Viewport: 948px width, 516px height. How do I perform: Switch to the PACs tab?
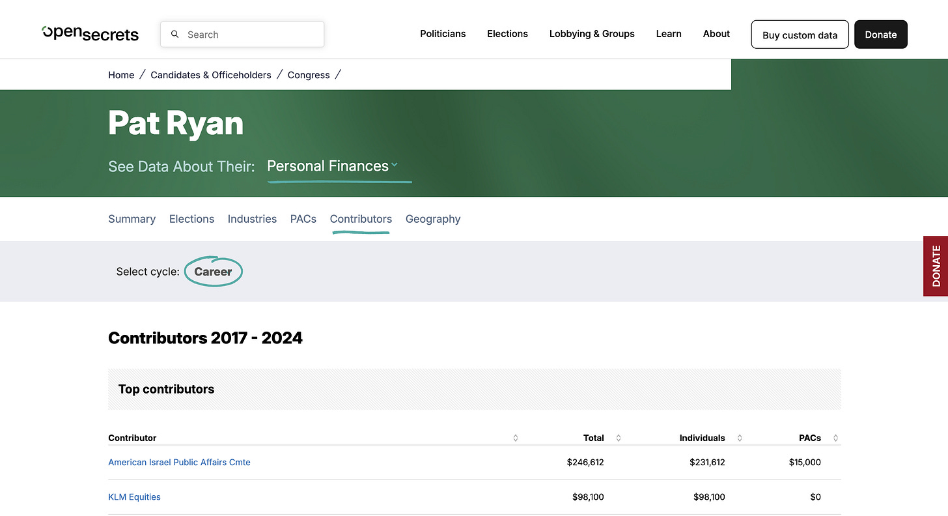[303, 219]
